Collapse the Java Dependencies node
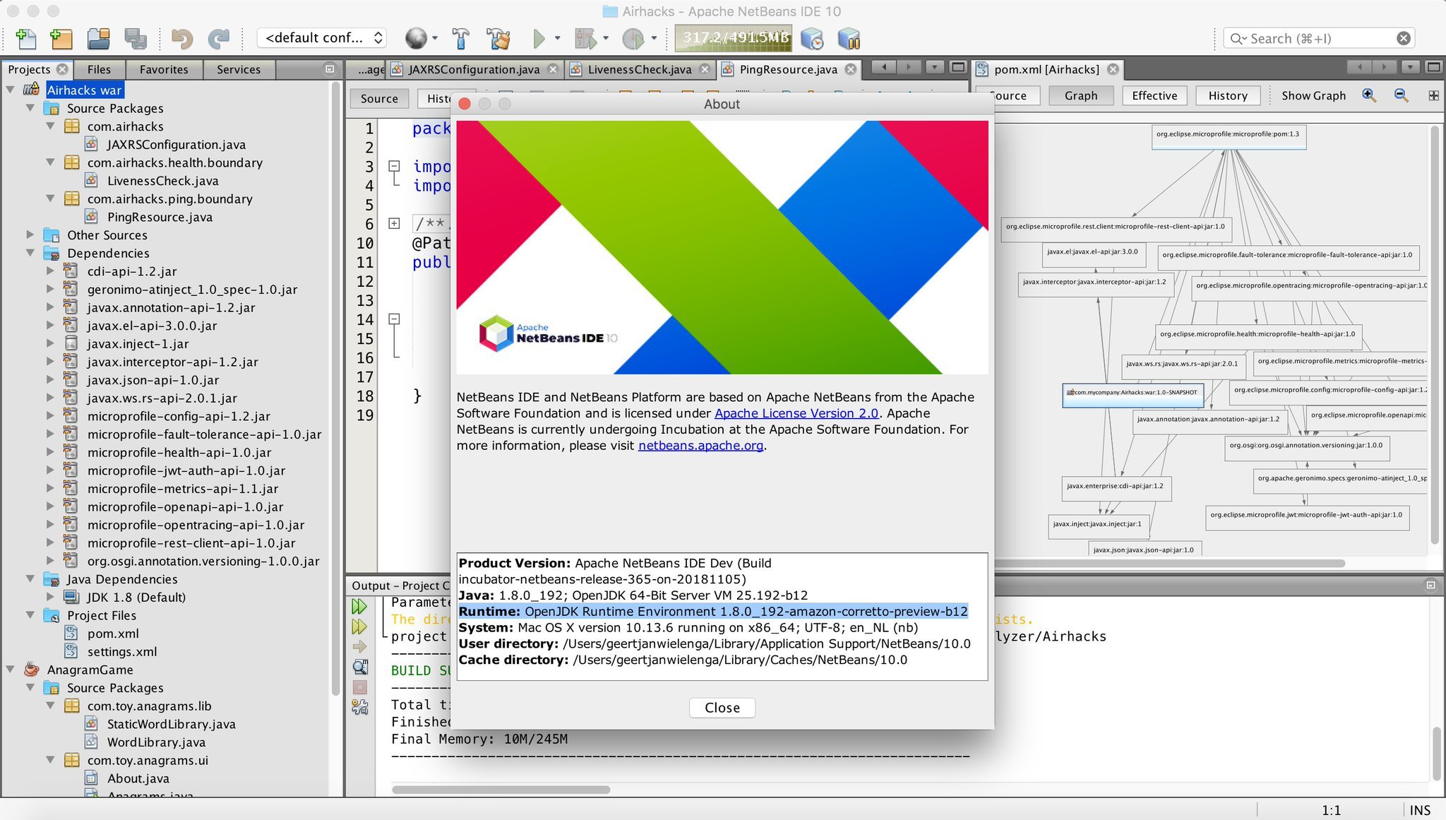The height and width of the screenshot is (820, 1446). tap(30, 578)
